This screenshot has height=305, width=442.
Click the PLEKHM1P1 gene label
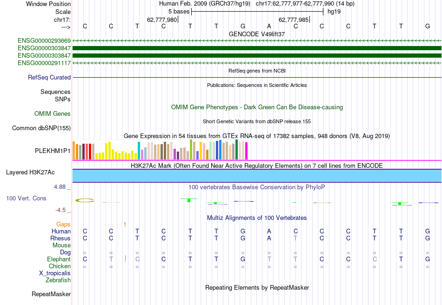(x=53, y=151)
